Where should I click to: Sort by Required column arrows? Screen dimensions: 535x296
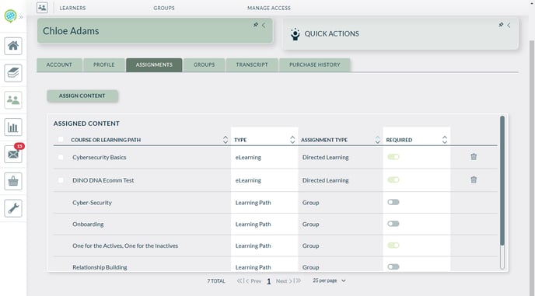445,140
